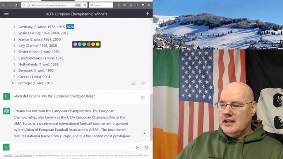Open the padlock site security icon

tap(28, 5)
